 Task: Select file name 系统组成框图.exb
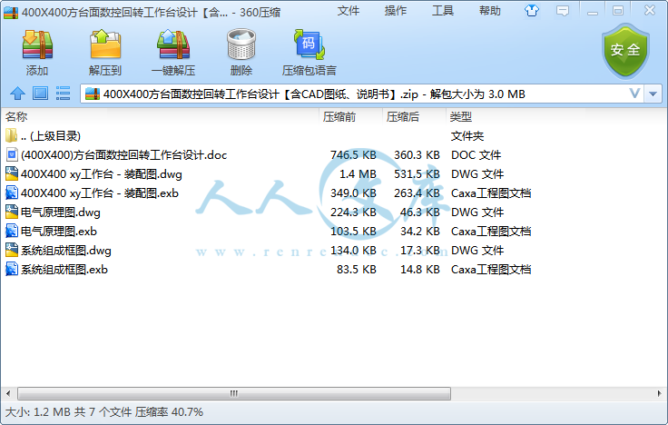64,270
